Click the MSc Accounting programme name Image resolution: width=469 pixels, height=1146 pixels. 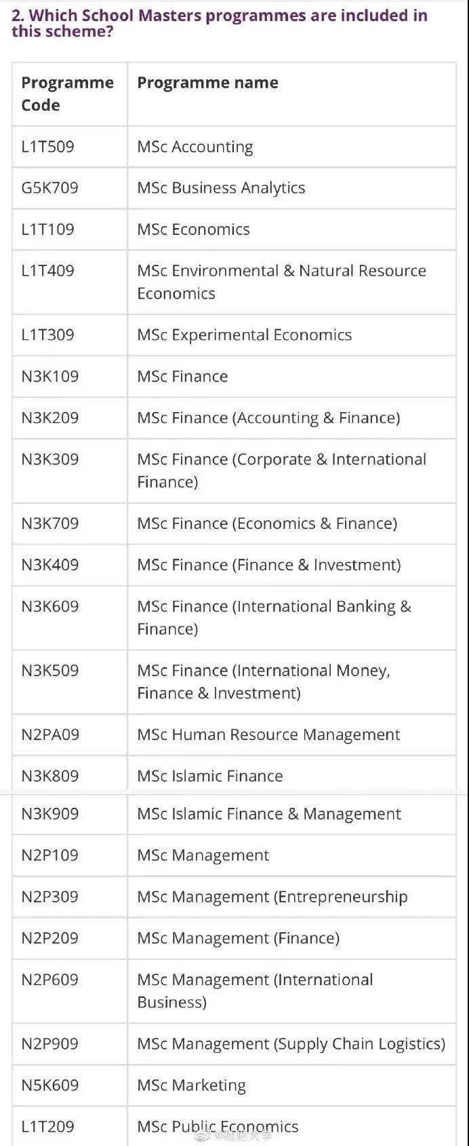195,147
